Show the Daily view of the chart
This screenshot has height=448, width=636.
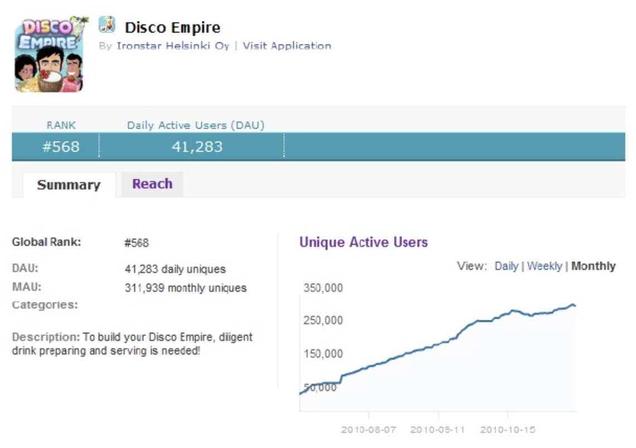point(506,266)
